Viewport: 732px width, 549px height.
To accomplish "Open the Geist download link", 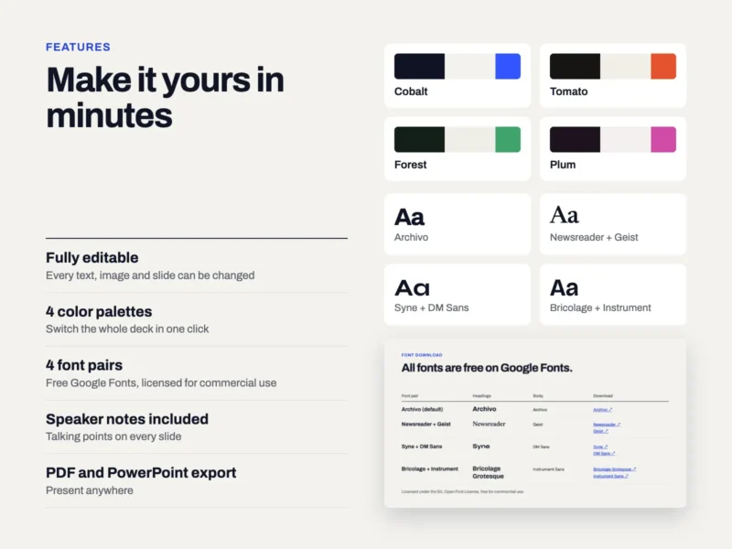I will [x=600, y=431].
